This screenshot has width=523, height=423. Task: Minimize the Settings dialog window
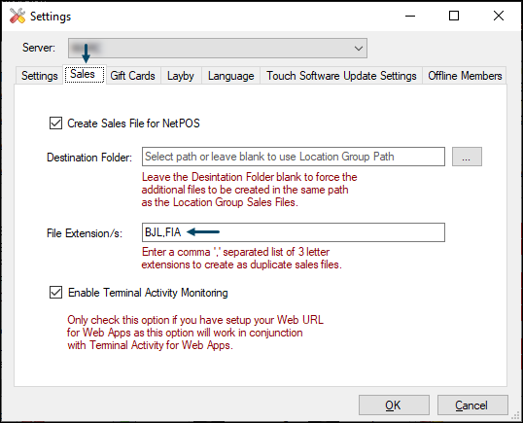410,16
